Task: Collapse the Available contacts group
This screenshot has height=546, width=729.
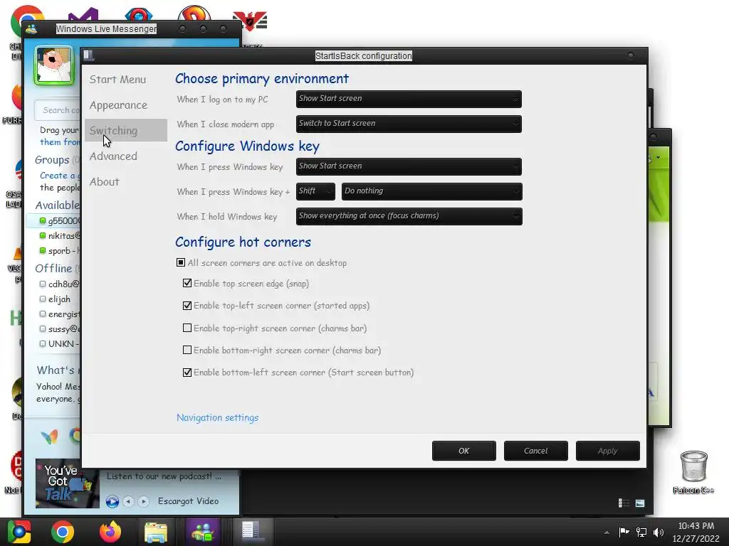Action: (57, 205)
